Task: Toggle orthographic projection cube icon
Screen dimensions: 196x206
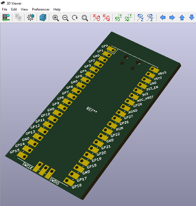Action: [43, 18]
